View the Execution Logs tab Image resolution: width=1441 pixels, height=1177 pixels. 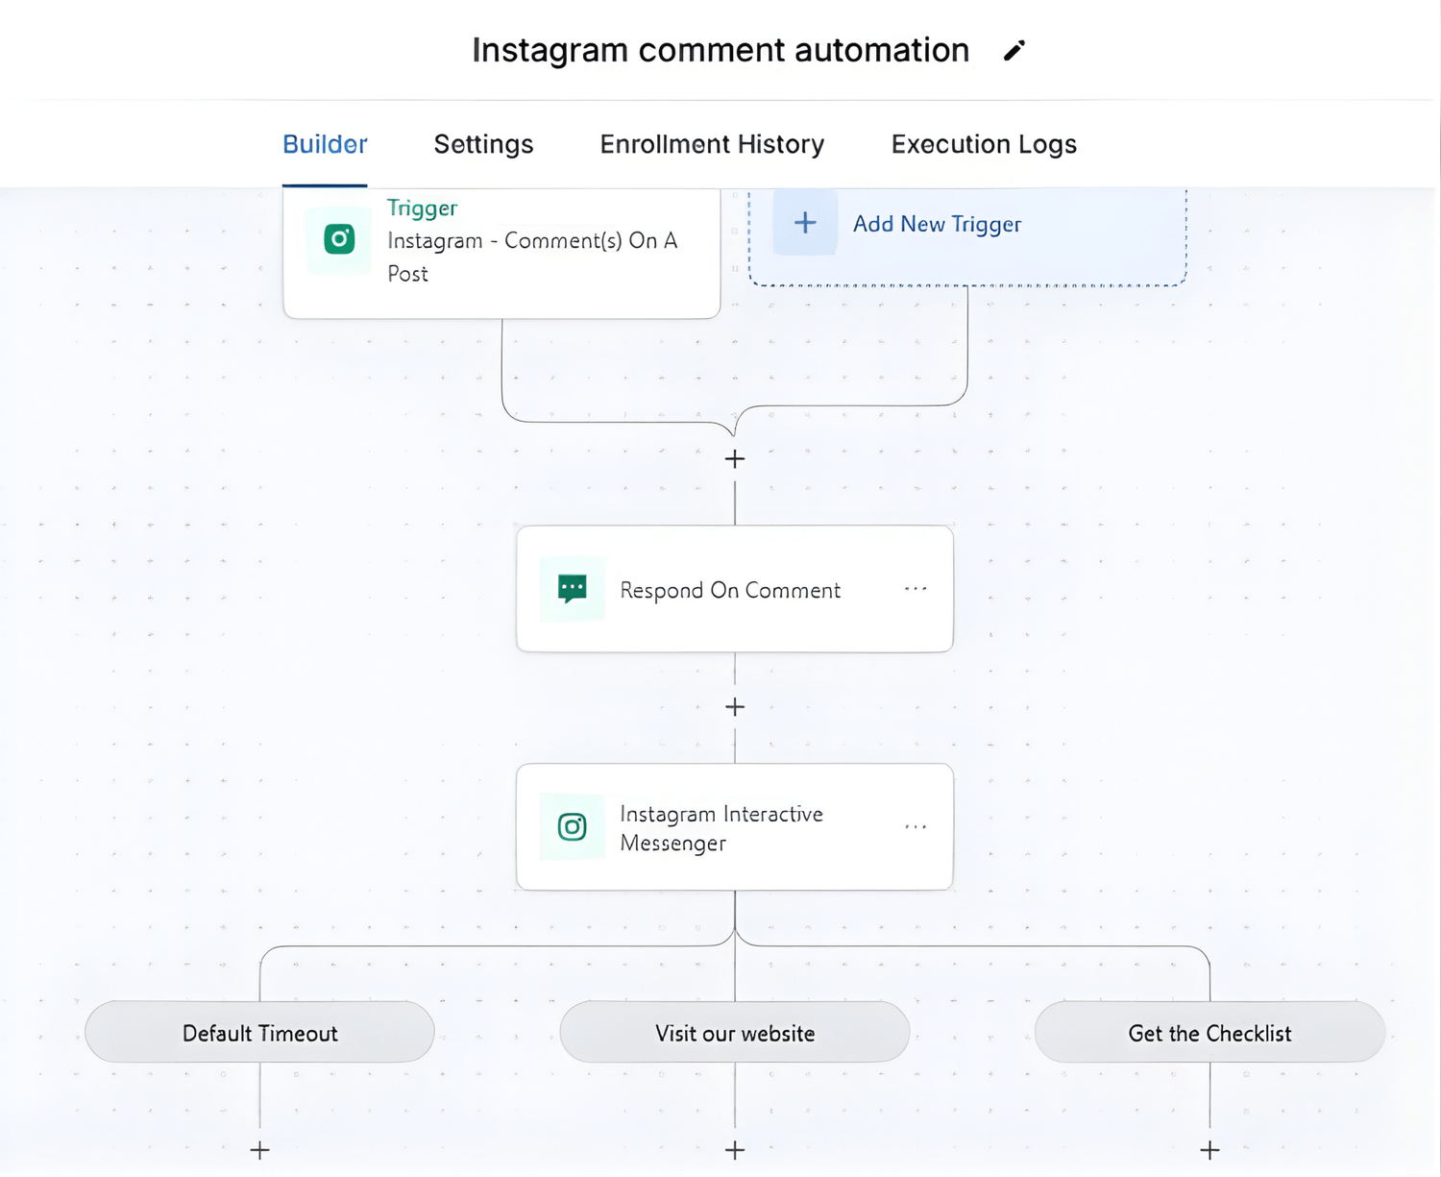coord(984,144)
